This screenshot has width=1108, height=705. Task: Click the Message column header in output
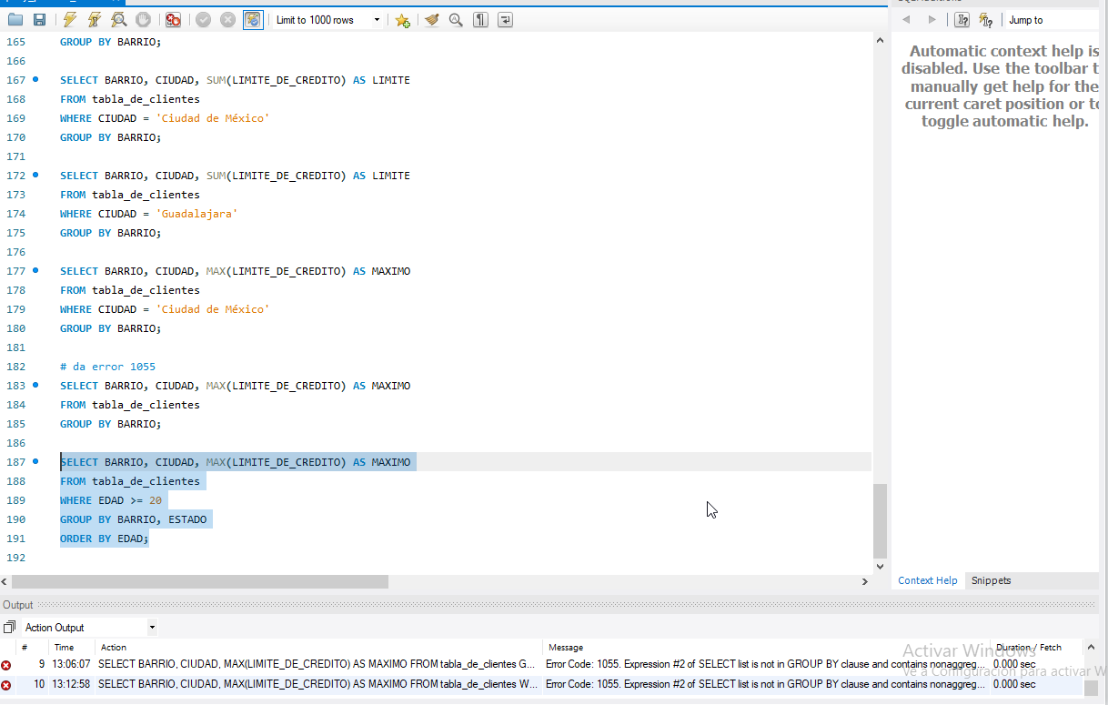[x=566, y=648]
